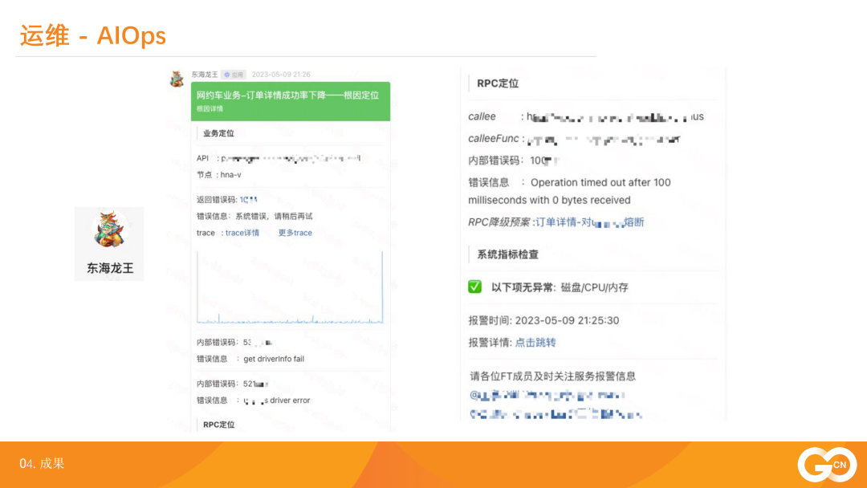Click the blue 返回错误码 code value
This screenshot has width=867, height=488.
[x=248, y=199]
